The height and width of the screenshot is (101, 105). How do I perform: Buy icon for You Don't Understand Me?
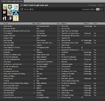pyautogui.click(x=34, y=59)
